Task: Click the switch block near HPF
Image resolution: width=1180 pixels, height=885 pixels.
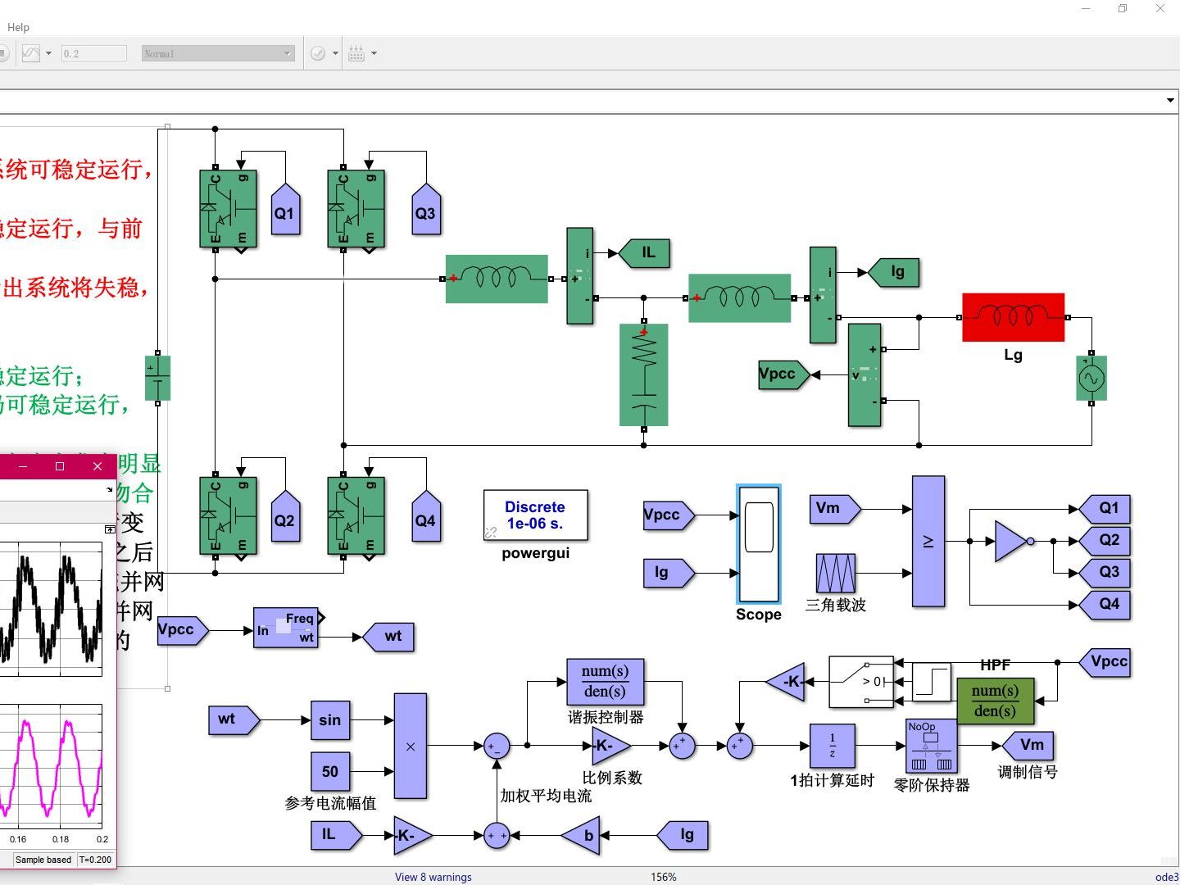Action: coord(861,682)
